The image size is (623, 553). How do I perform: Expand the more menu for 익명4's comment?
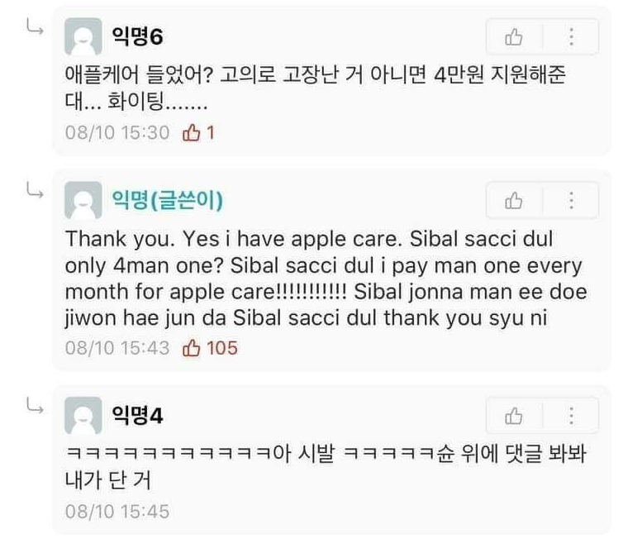(x=571, y=415)
